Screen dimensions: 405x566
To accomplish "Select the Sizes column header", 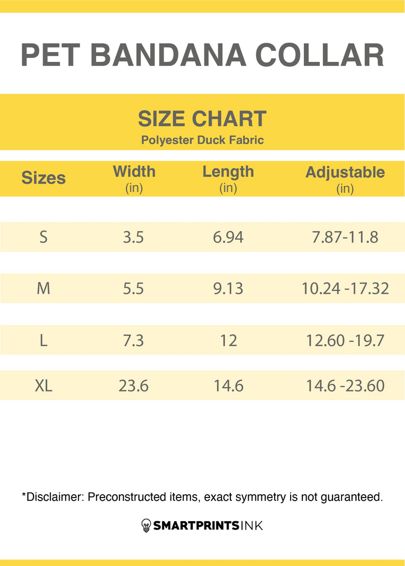I will (x=44, y=178).
